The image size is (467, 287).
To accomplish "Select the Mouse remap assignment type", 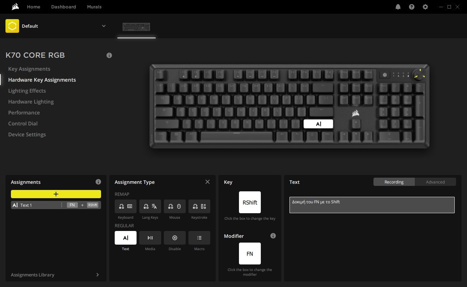I will click(175, 206).
